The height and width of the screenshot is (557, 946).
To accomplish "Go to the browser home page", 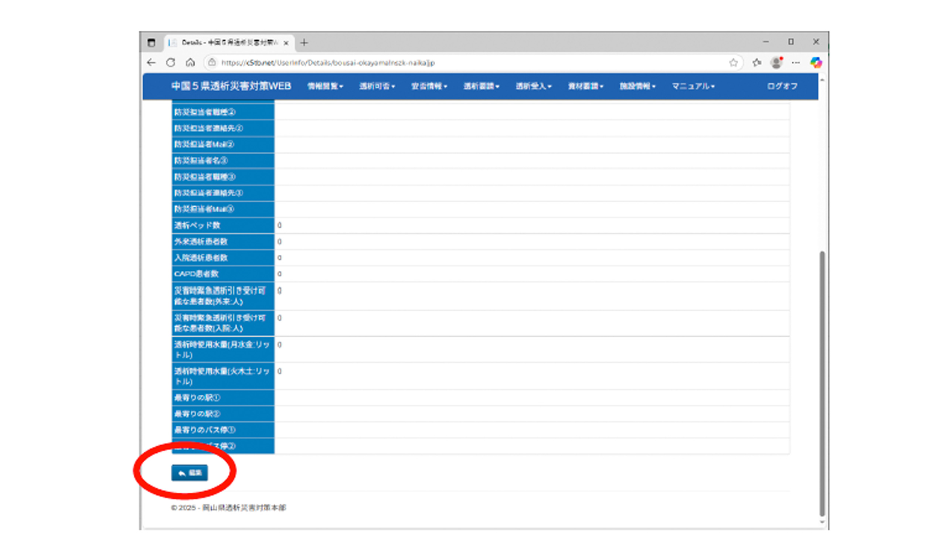I will (190, 63).
